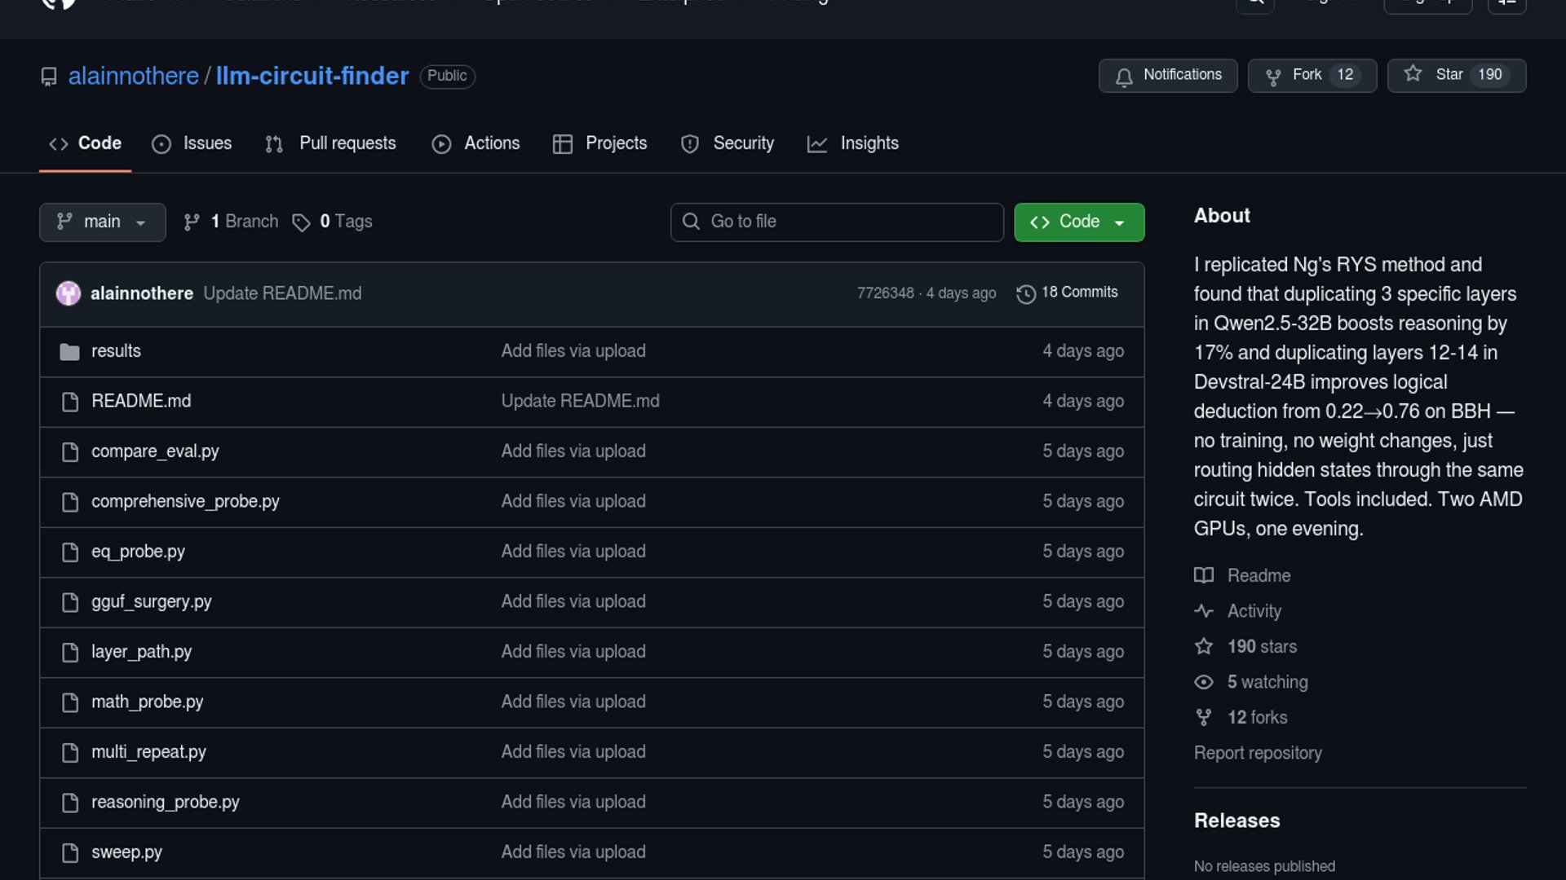Image resolution: width=1566 pixels, height=880 pixels.
Task: Click the Go to file search field
Action: (x=836, y=222)
